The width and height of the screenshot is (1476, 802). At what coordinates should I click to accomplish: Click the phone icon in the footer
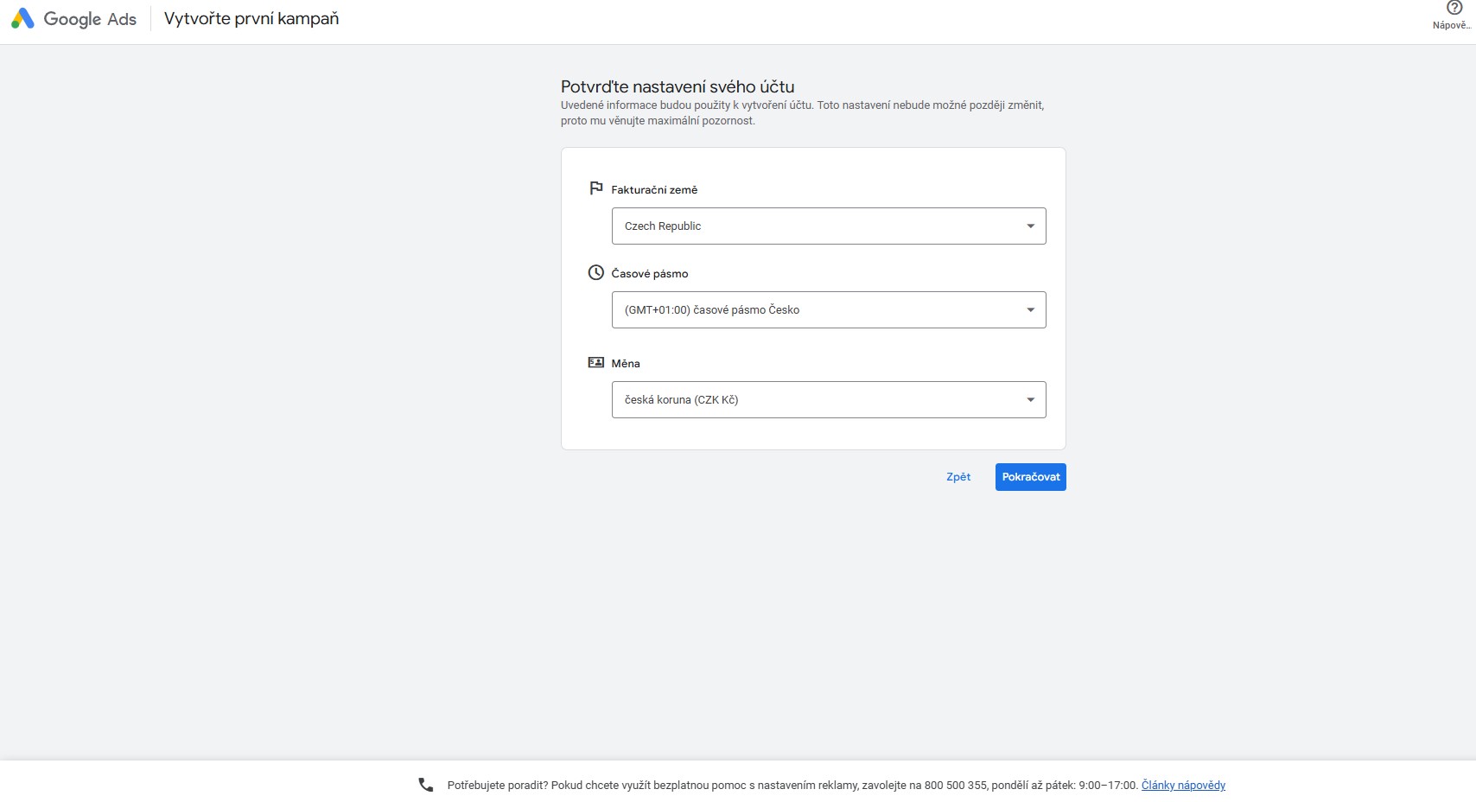click(x=426, y=785)
